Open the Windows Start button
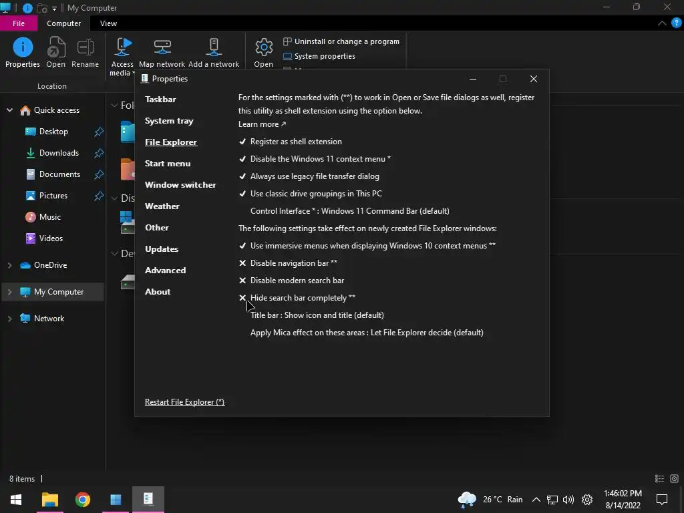 pos(16,500)
